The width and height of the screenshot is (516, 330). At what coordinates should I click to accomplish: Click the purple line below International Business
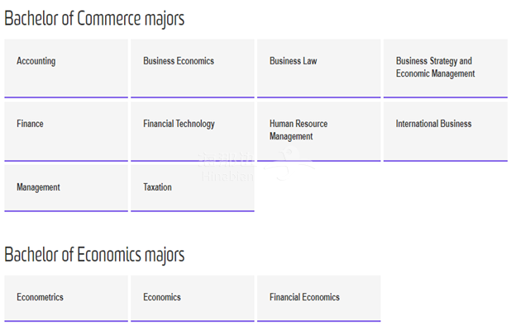tap(445, 160)
